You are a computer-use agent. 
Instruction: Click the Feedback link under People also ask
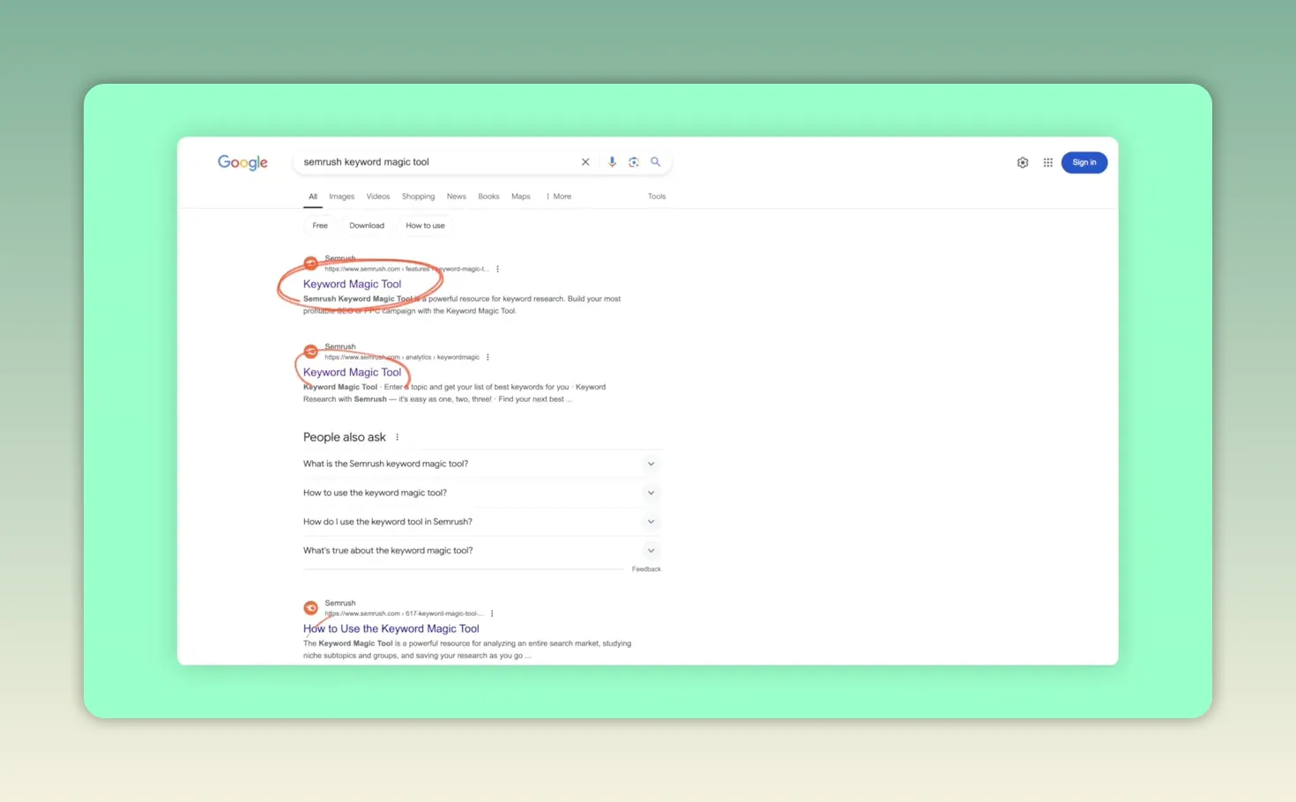click(x=646, y=569)
